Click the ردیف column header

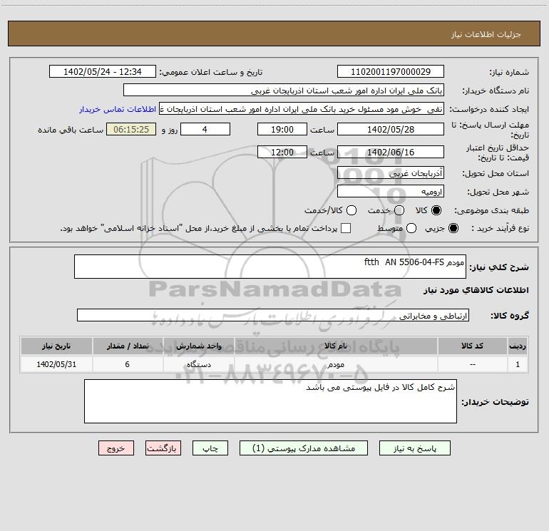click(518, 346)
